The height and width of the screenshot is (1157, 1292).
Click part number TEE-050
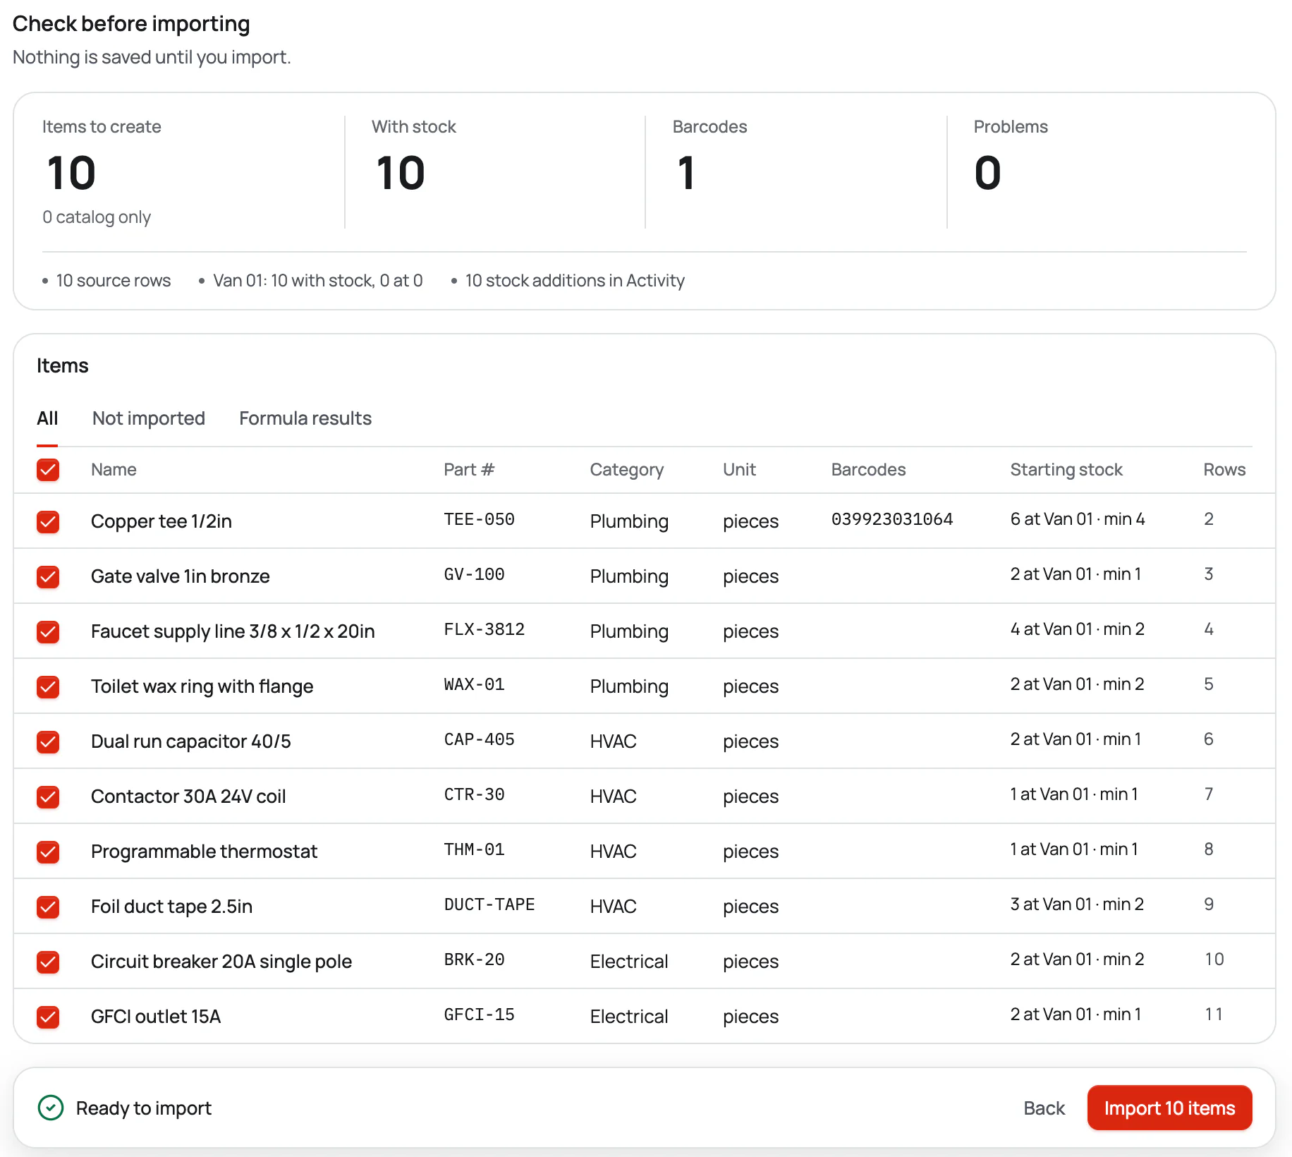tap(479, 519)
